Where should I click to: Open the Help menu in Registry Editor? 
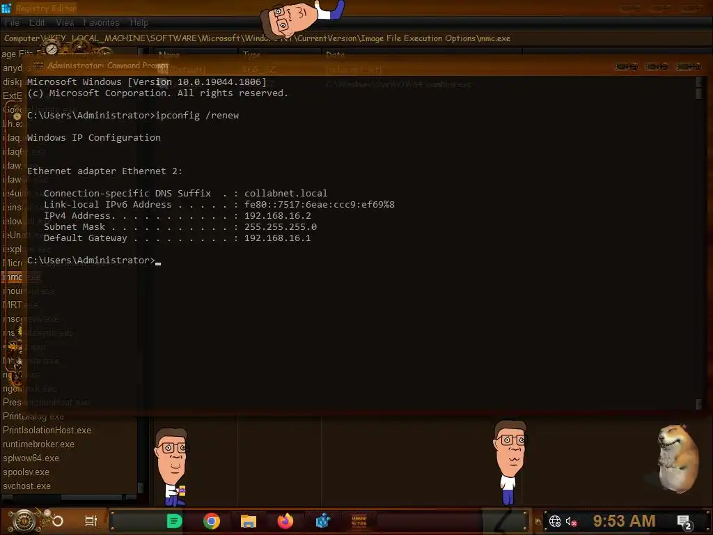(x=139, y=22)
